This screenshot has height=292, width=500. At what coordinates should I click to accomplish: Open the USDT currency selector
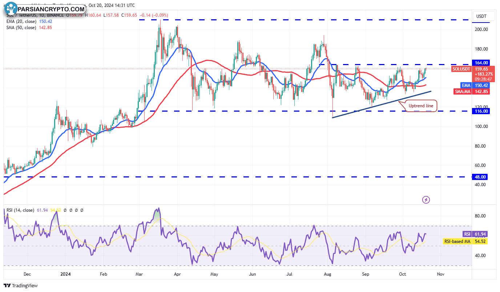coord(484,16)
